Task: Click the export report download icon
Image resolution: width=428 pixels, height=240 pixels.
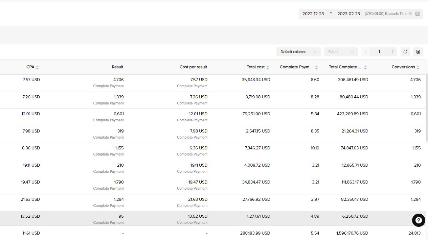Action: click(x=418, y=52)
